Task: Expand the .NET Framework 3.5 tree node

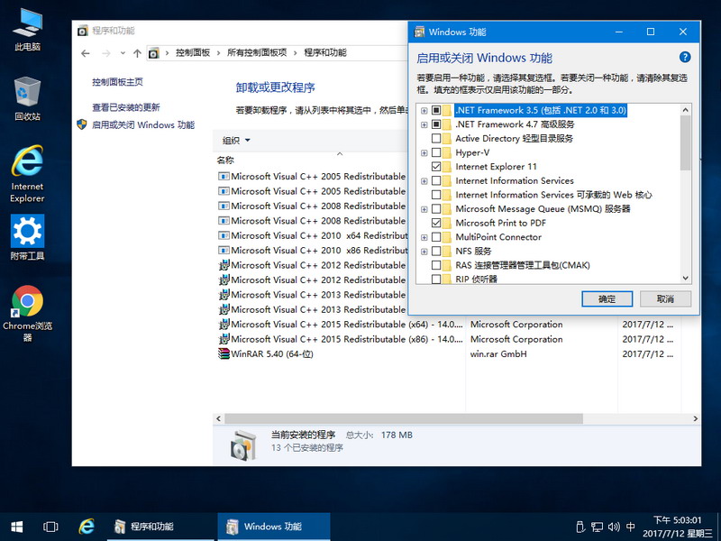Action: 424,110
